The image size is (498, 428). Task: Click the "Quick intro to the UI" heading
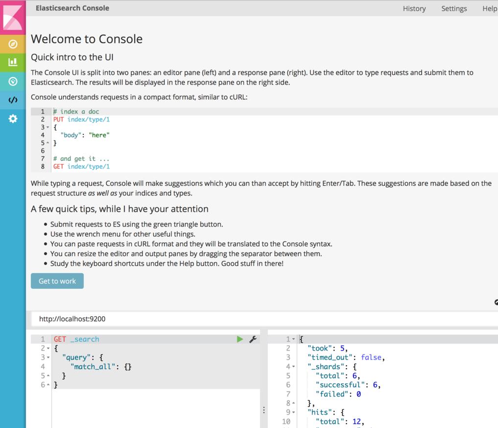[x=72, y=57]
